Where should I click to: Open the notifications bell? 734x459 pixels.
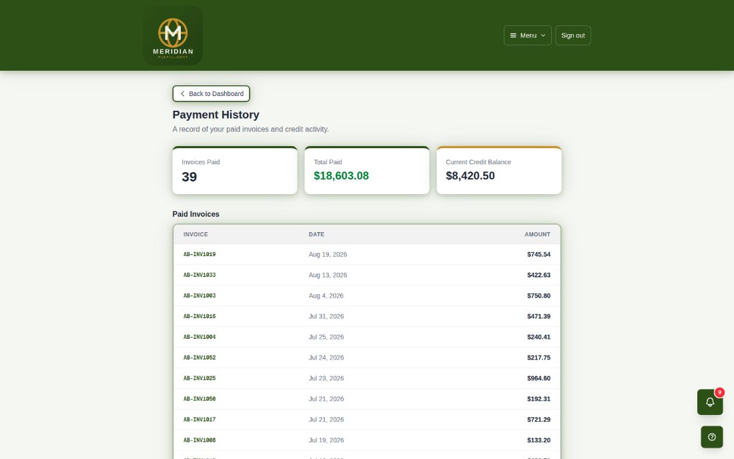click(x=710, y=402)
